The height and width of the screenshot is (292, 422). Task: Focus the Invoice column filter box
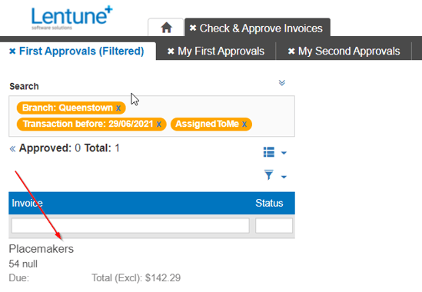[x=131, y=225]
